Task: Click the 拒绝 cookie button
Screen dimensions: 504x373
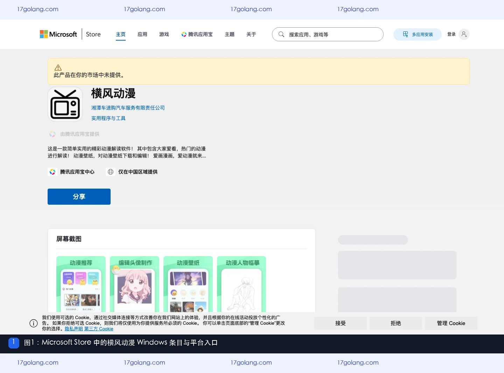Action: tap(396, 323)
